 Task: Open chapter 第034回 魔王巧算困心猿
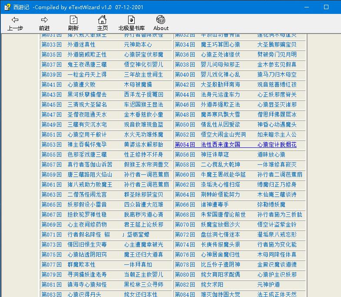click(235, 45)
